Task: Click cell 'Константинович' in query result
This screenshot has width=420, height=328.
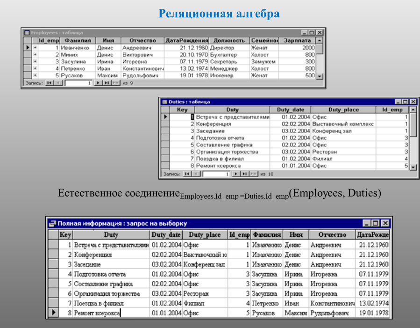Action: [333, 303]
